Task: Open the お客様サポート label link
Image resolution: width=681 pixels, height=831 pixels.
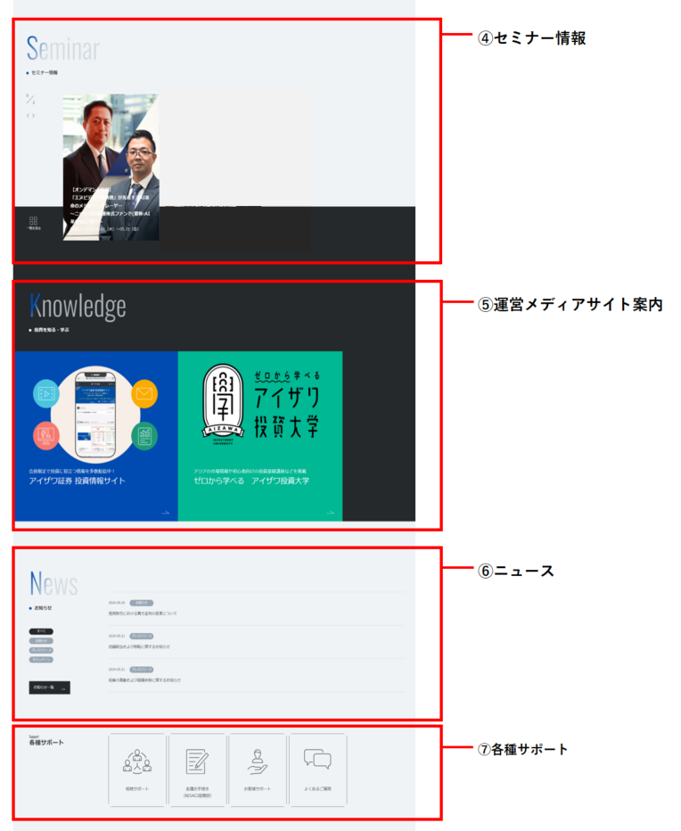Action: click(258, 788)
